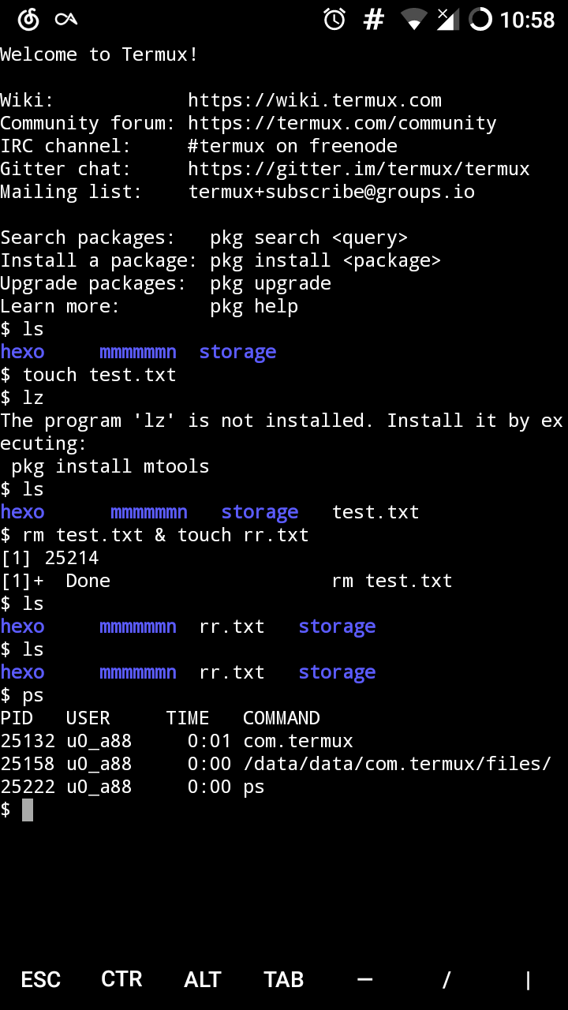
Task: Open the gitter.im/termux/termux chat link
Action: pyautogui.click(x=358, y=169)
